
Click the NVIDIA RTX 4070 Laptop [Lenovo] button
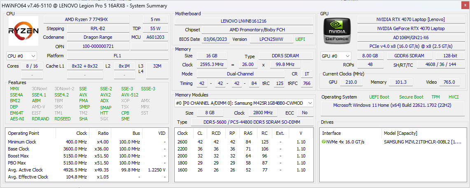(x=410, y=19)
